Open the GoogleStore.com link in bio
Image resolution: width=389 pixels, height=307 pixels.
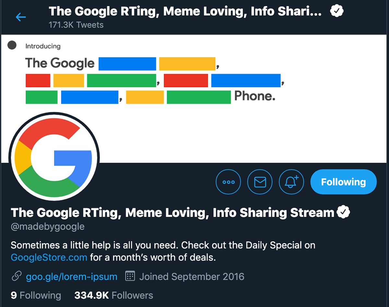[49, 258]
